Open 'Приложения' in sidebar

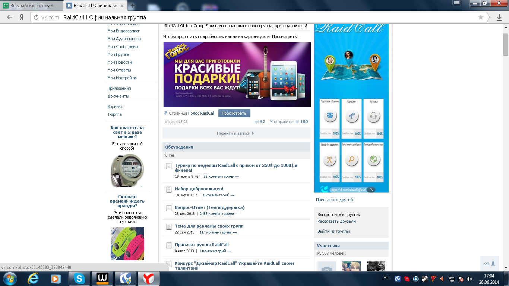(x=119, y=88)
